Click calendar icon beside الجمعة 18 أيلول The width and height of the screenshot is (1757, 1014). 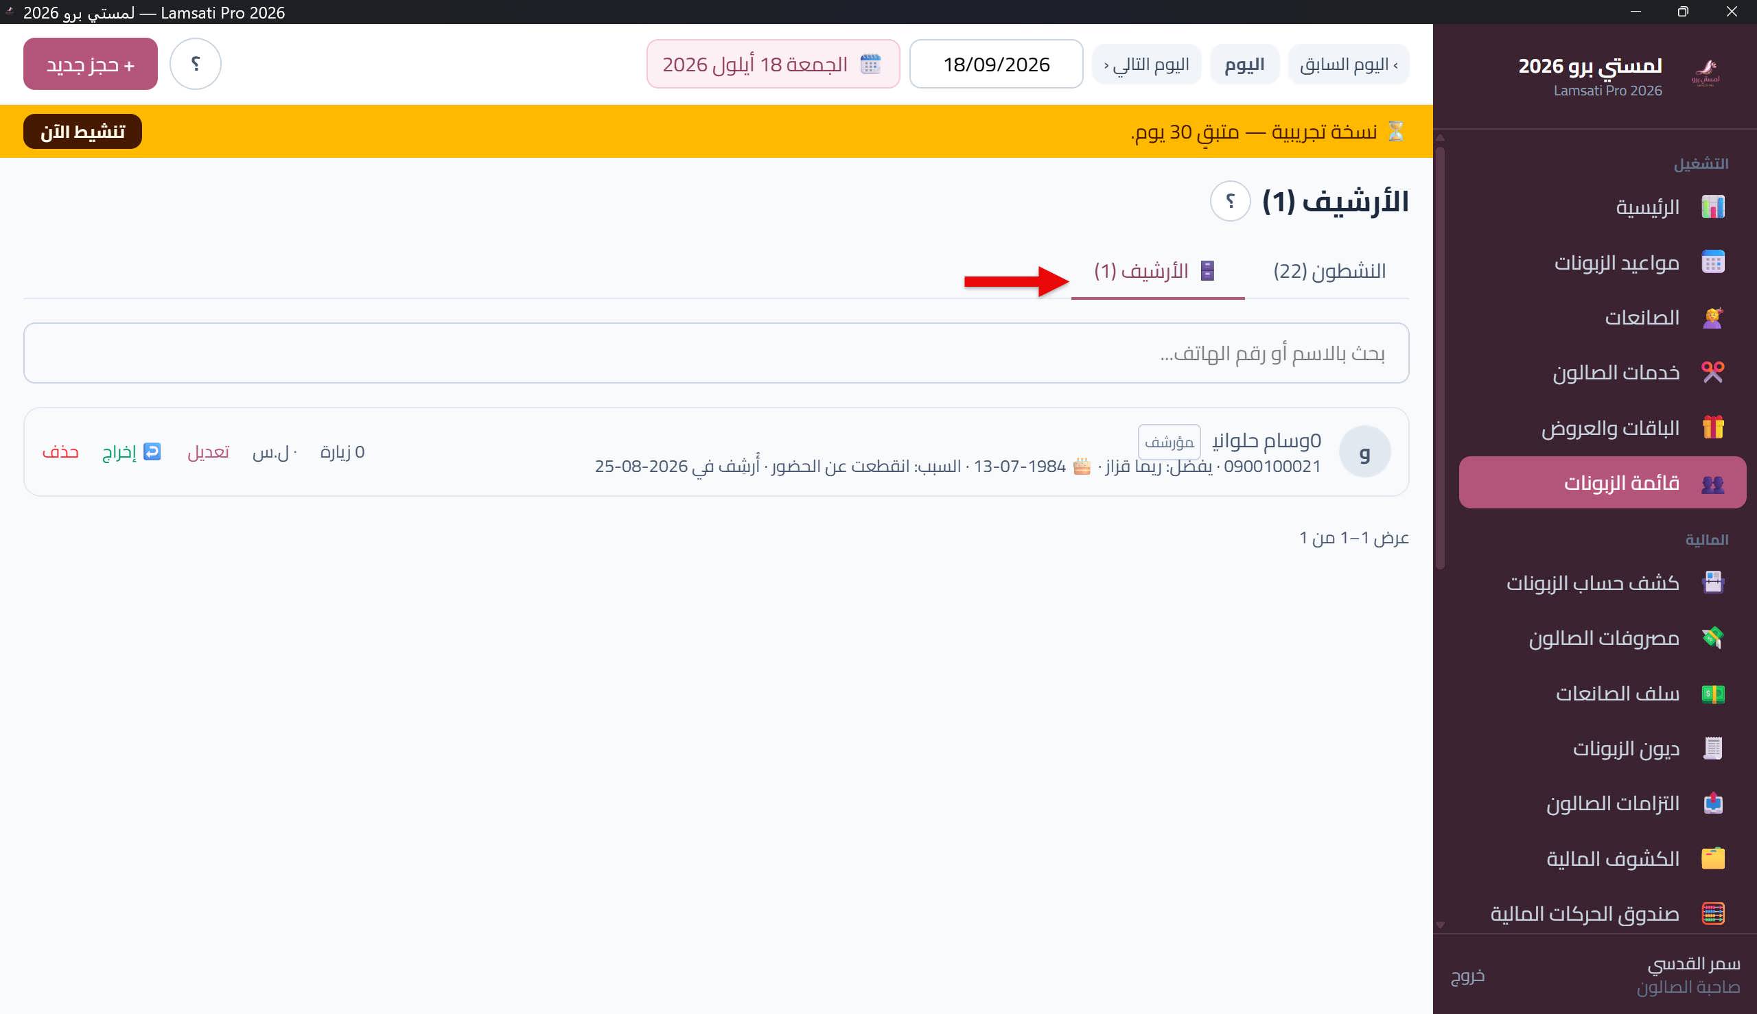[870, 64]
